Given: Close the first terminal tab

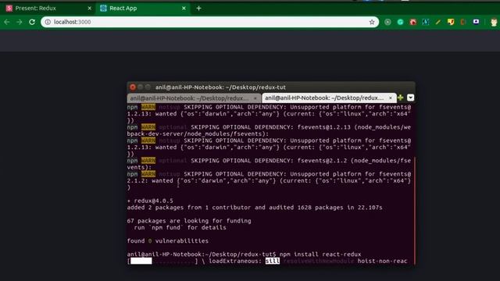Looking at the screenshot, I should click(255, 98).
